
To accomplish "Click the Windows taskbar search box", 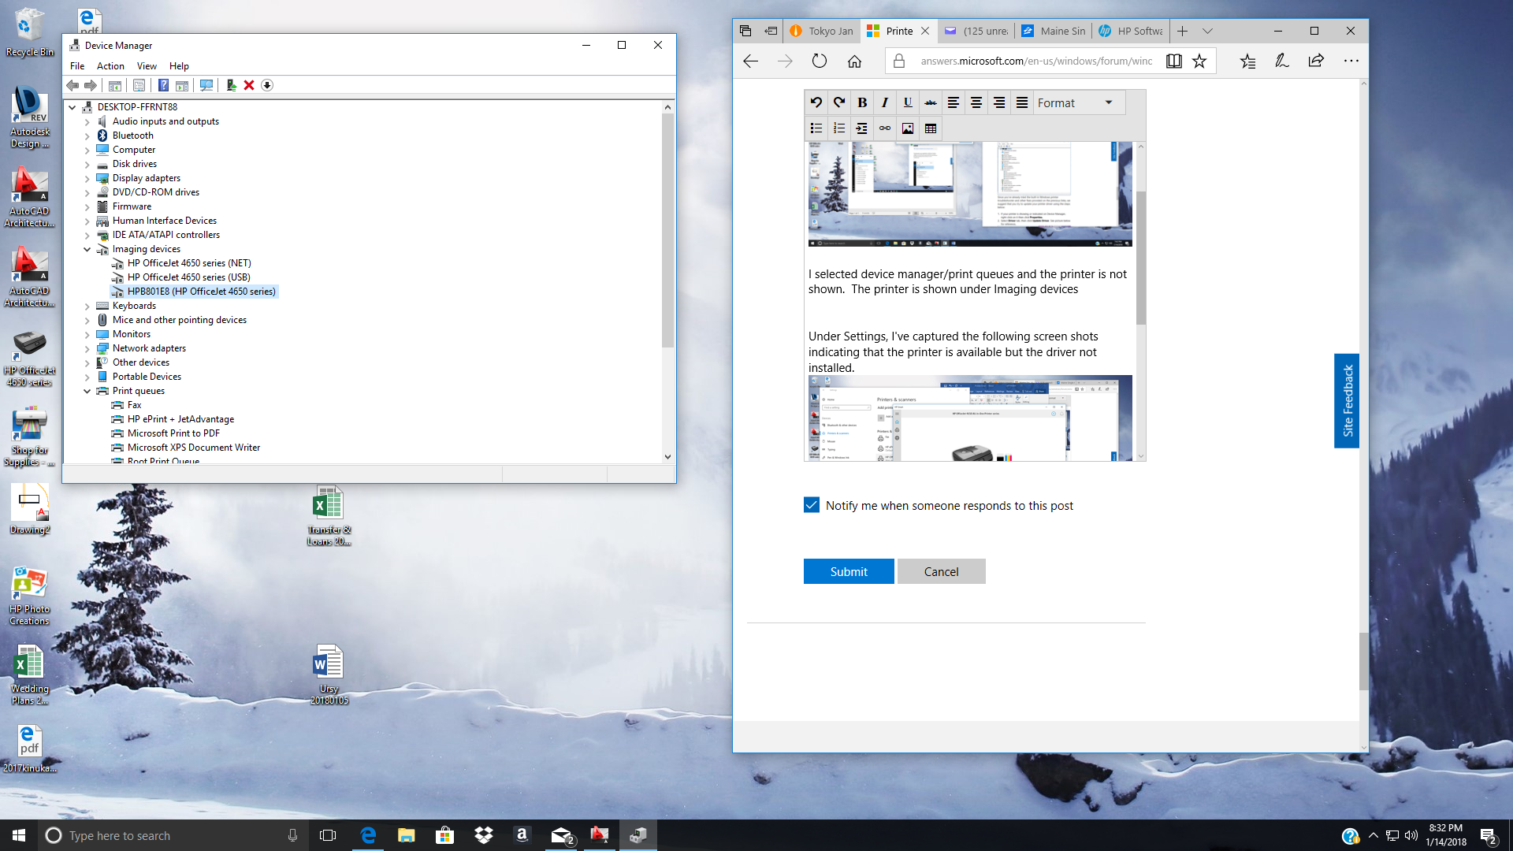I will [x=172, y=835].
